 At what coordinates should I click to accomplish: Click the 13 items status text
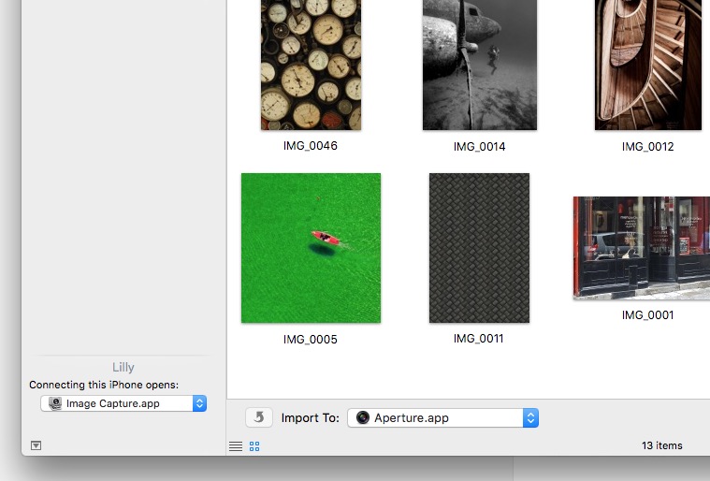(x=662, y=445)
